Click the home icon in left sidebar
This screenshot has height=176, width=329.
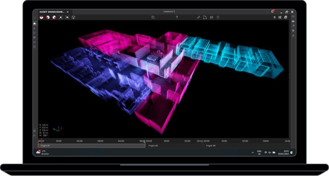click(35, 24)
